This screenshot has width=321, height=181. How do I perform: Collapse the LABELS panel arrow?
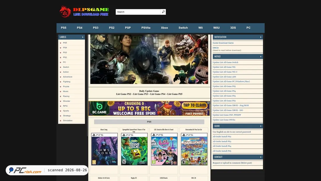83,37
